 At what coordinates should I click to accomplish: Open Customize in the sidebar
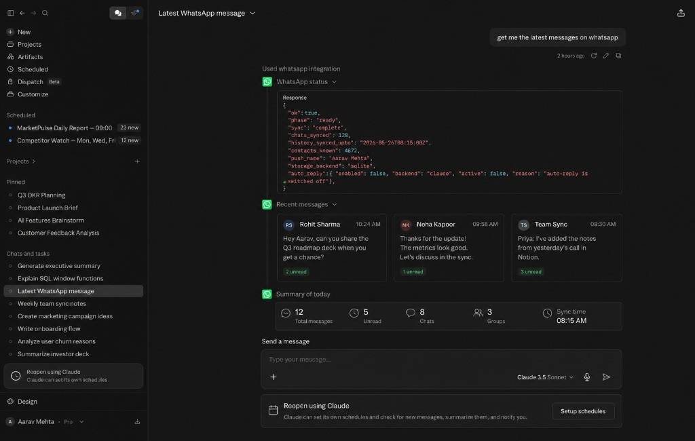(x=27, y=94)
